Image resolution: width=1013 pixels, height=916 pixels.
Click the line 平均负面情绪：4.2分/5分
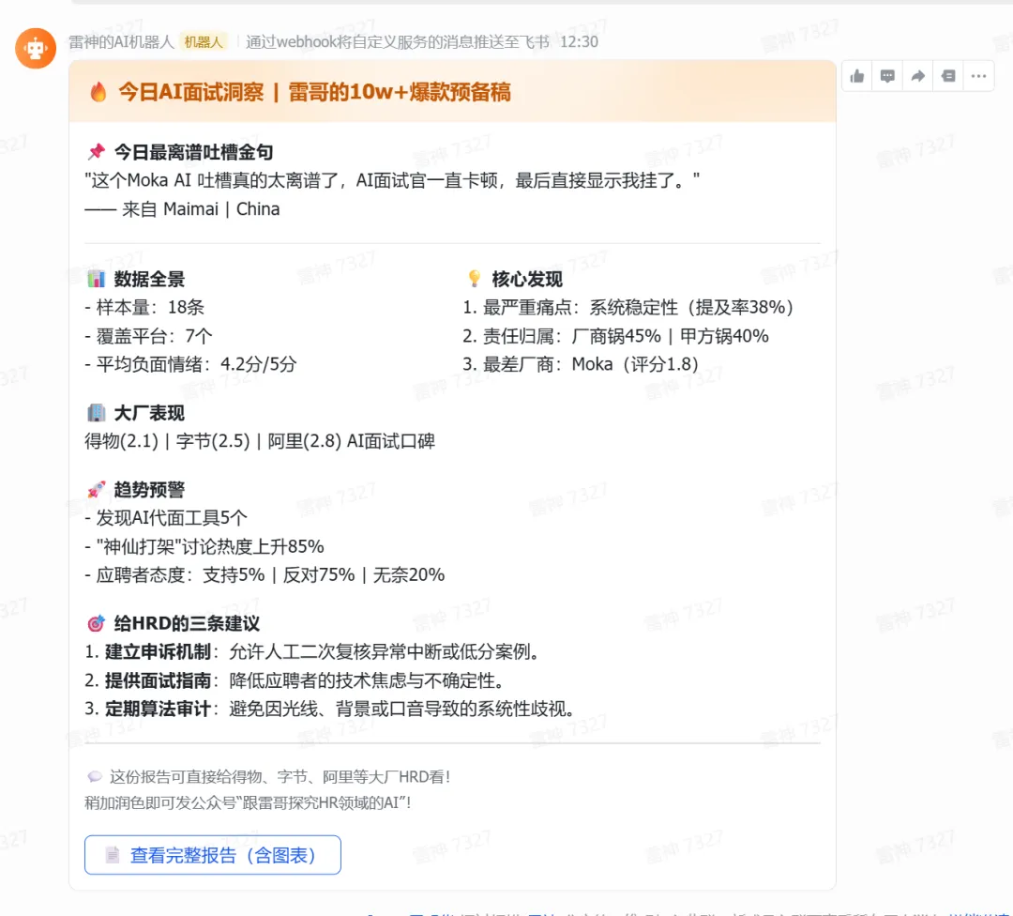click(x=190, y=364)
